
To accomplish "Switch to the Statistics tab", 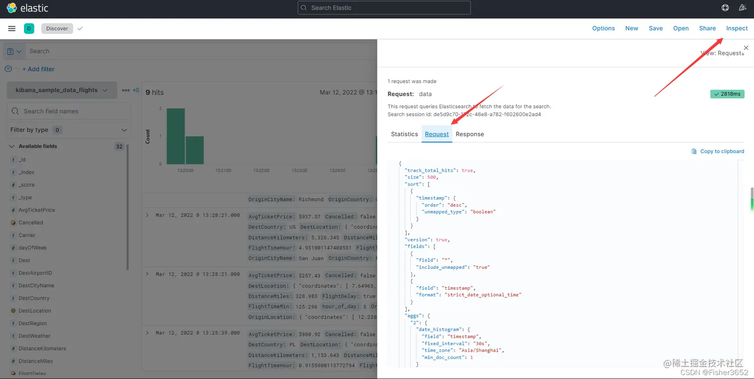I will point(404,134).
